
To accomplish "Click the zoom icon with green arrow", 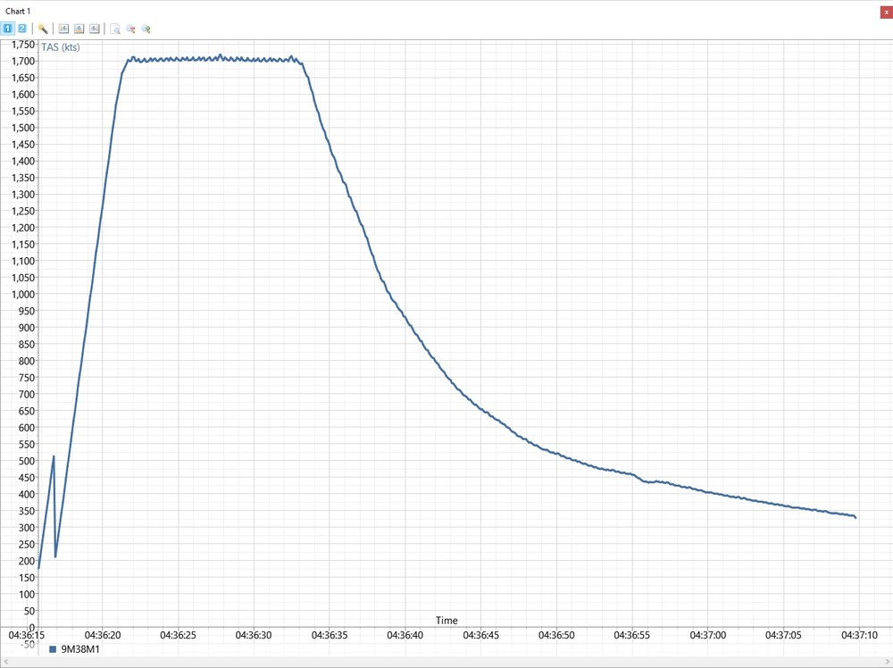I will point(146,29).
